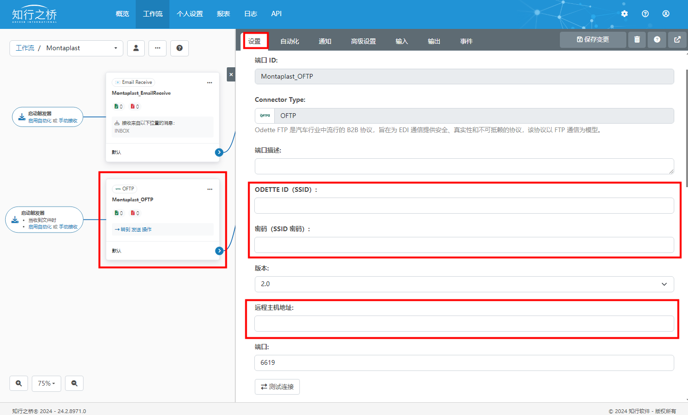Expand the 版本 2.0 dropdown
The image size is (688, 415).
pyautogui.click(x=464, y=284)
